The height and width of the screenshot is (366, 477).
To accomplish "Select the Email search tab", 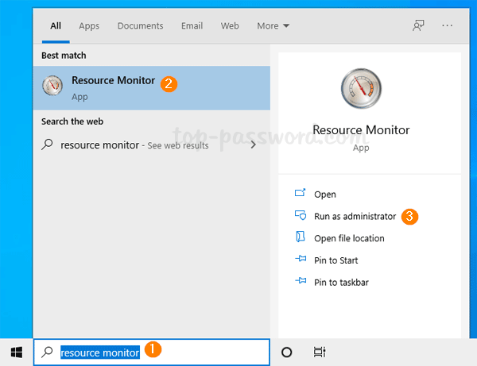I will coord(192,26).
